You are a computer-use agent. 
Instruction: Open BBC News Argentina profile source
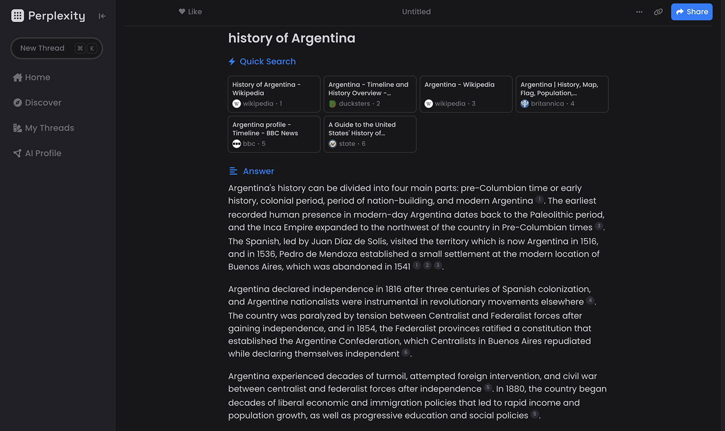274,134
